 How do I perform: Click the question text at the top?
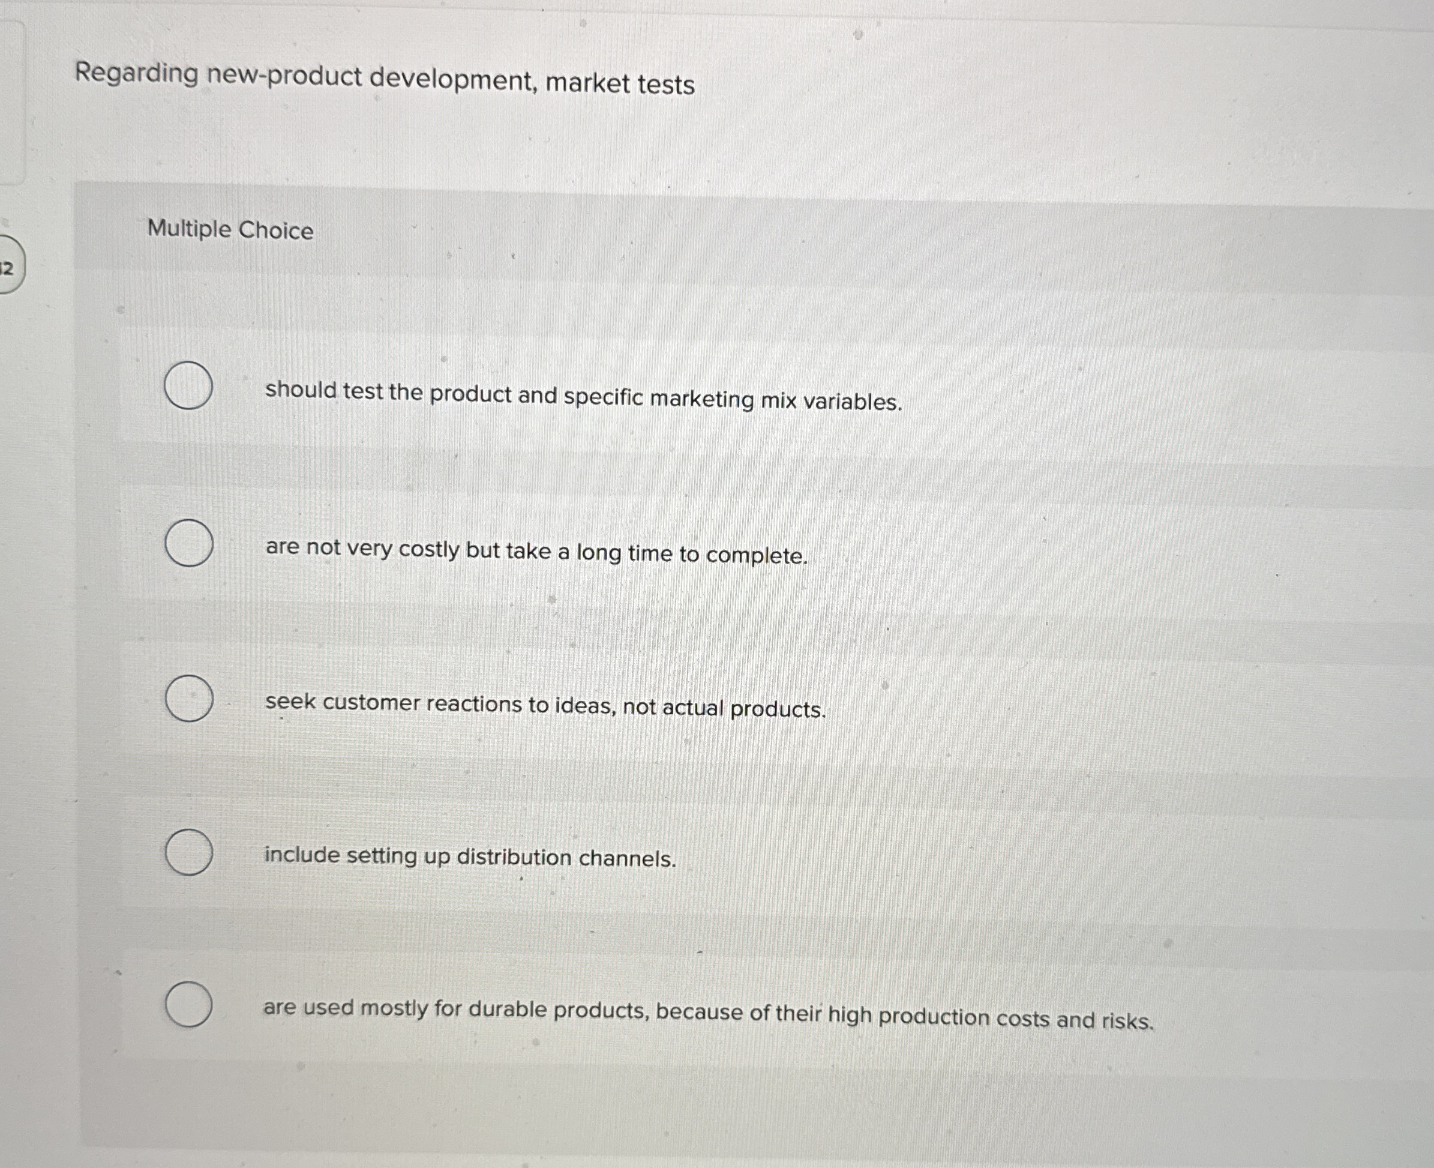coord(384,81)
